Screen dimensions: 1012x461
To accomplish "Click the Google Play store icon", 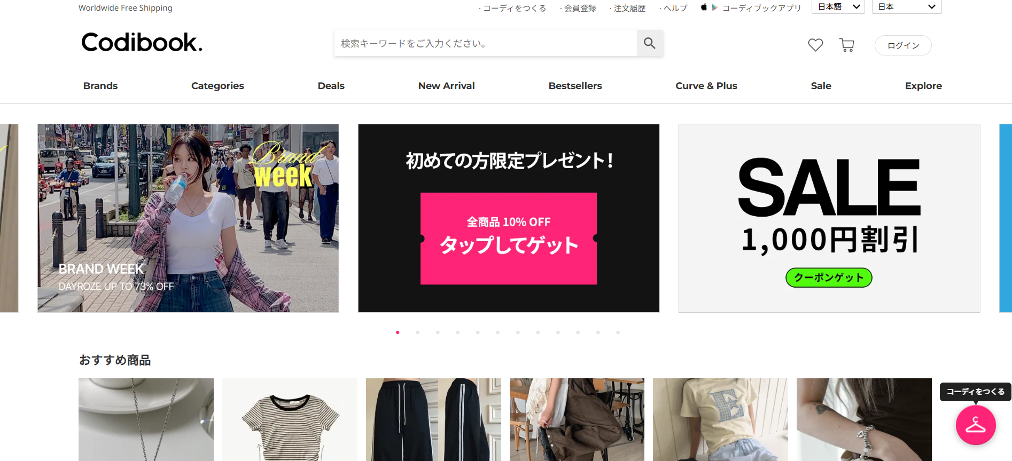I will 714,7.
